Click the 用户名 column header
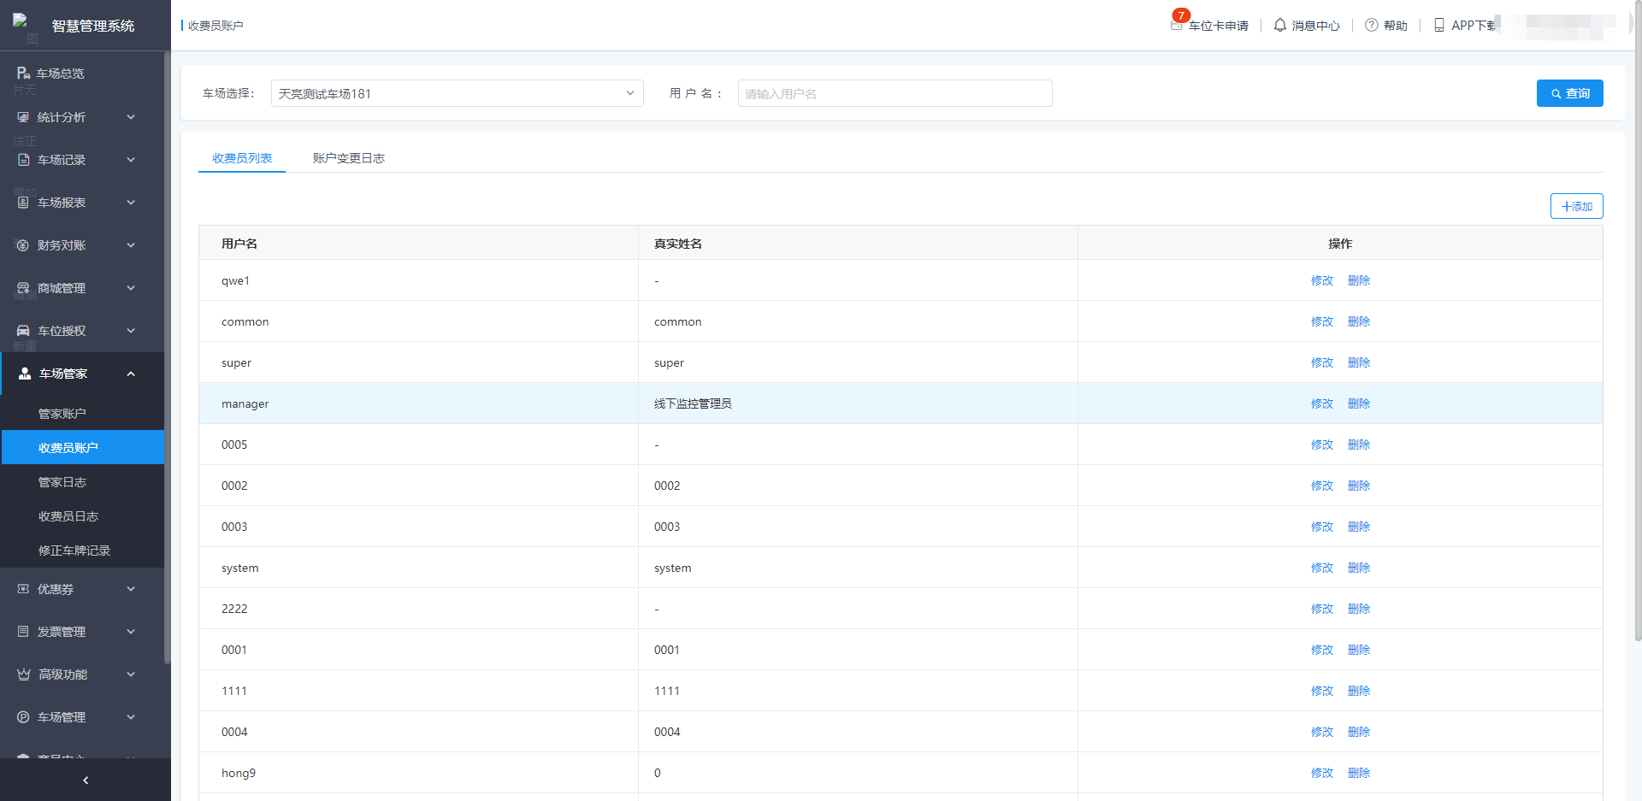The width and height of the screenshot is (1642, 801). tap(419, 244)
